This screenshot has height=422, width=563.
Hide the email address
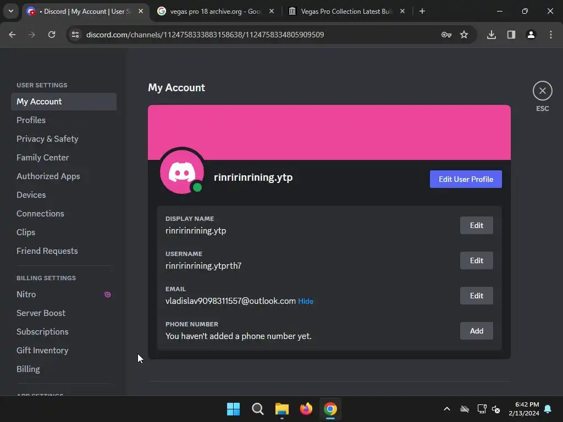coord(306,301)
